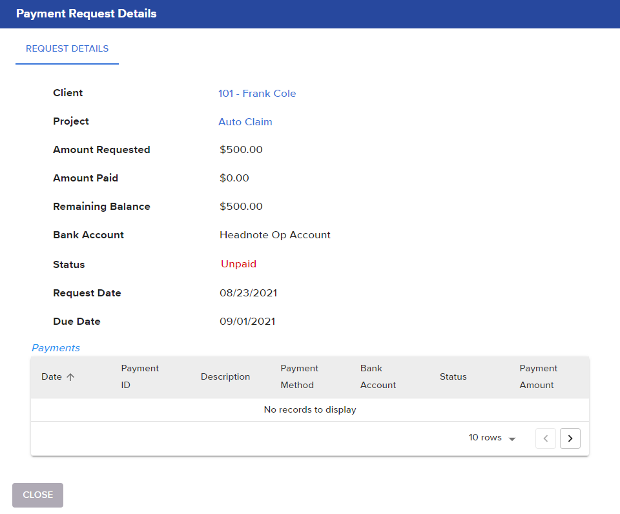Click the Date column header text
Viewport: 620px width, 514px height.
pyautogui.click(x=52, y=377)
